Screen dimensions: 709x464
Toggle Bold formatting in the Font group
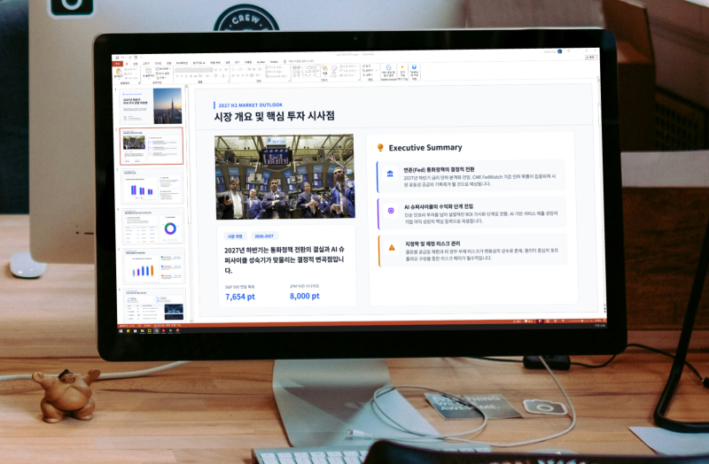[x=177, y=76]
